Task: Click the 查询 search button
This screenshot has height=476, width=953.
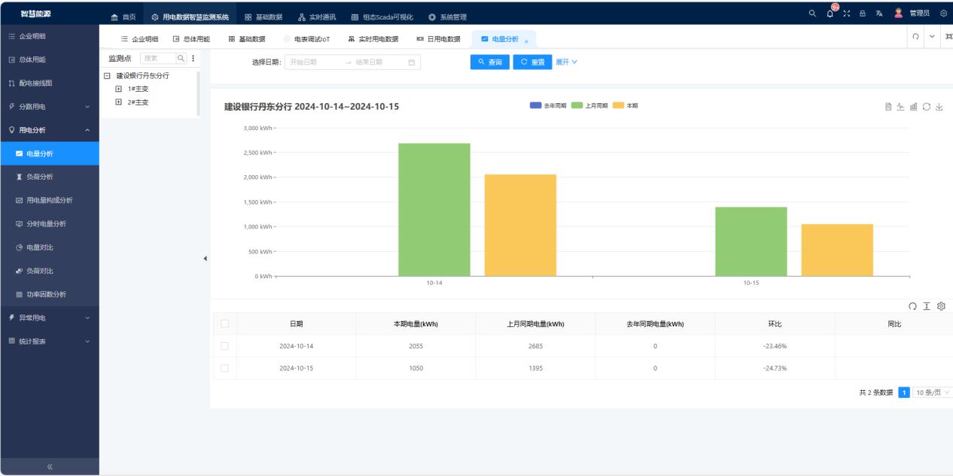Action: point(490,62)
